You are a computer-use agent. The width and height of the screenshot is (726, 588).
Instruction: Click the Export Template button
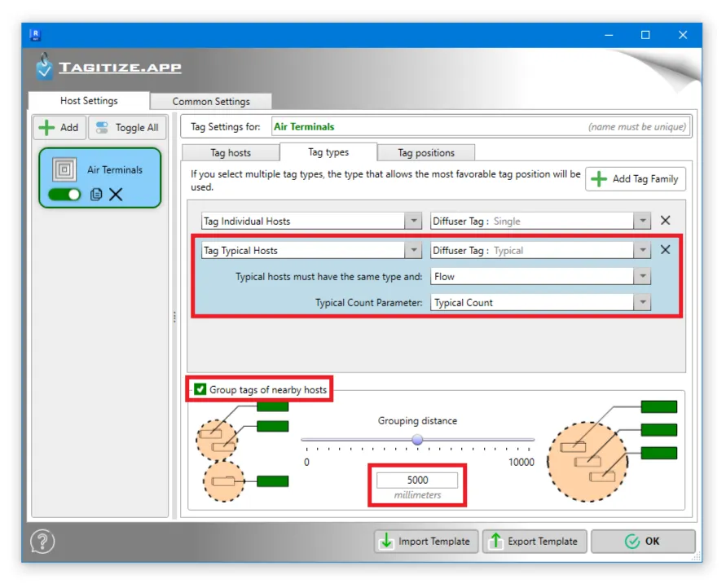tap(534, 542)
